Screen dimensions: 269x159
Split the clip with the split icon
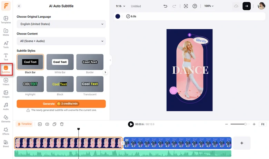[47, 124]
